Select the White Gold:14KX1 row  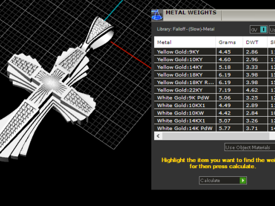pyautogui.click(x=214, y=121)
